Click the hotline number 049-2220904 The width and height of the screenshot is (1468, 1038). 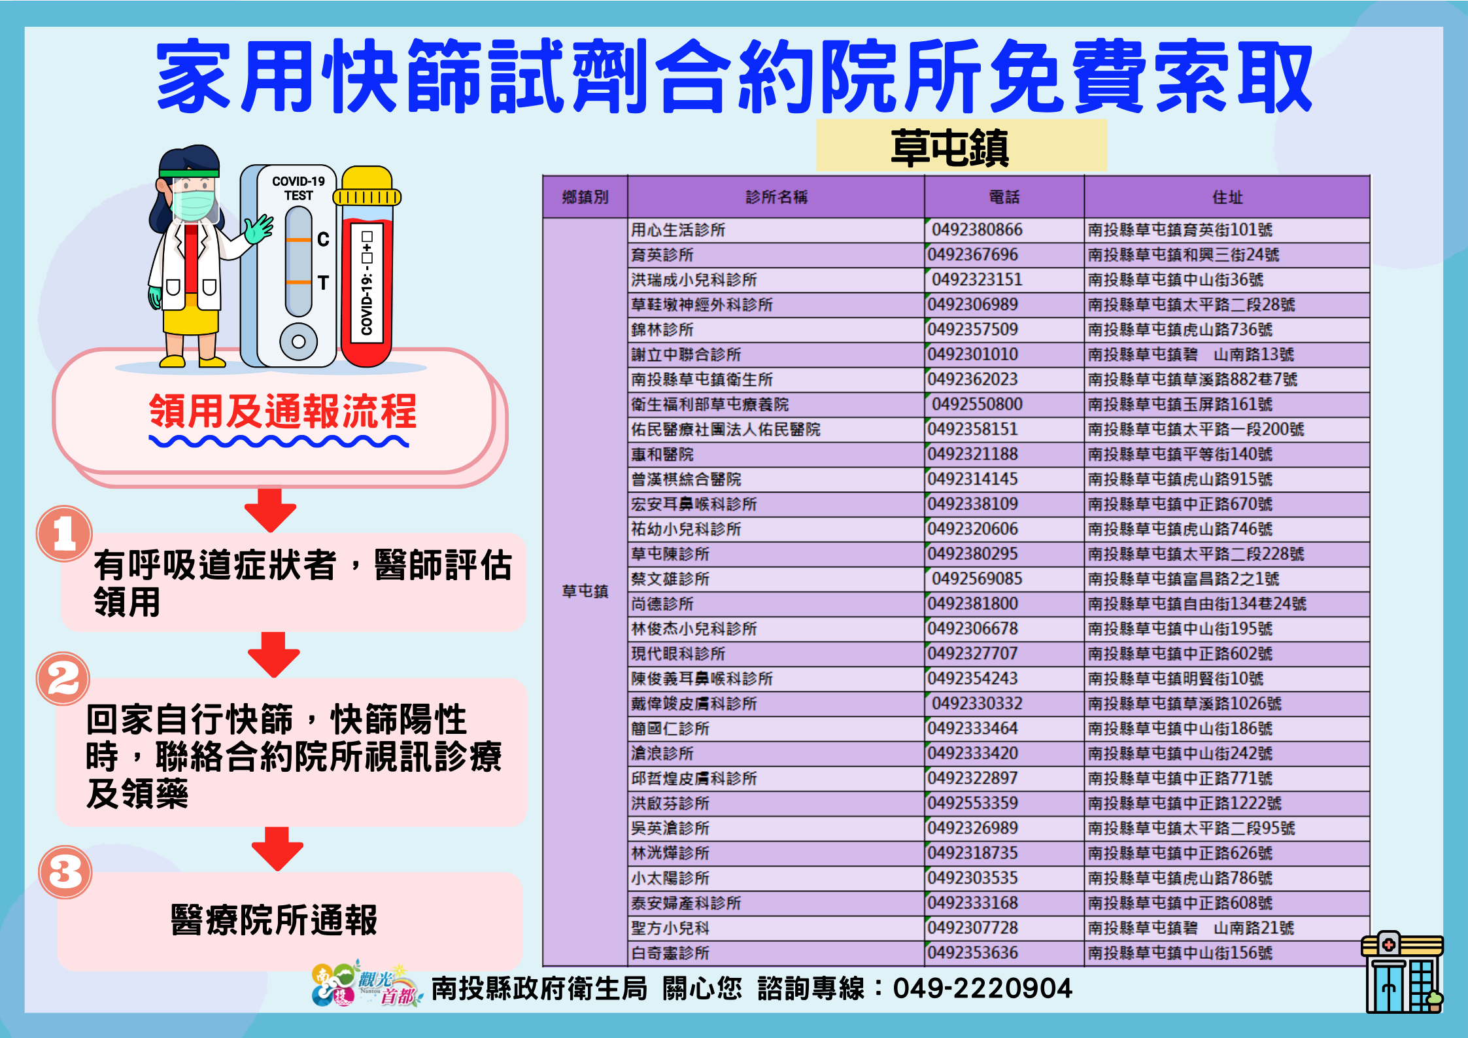[982, 988]
